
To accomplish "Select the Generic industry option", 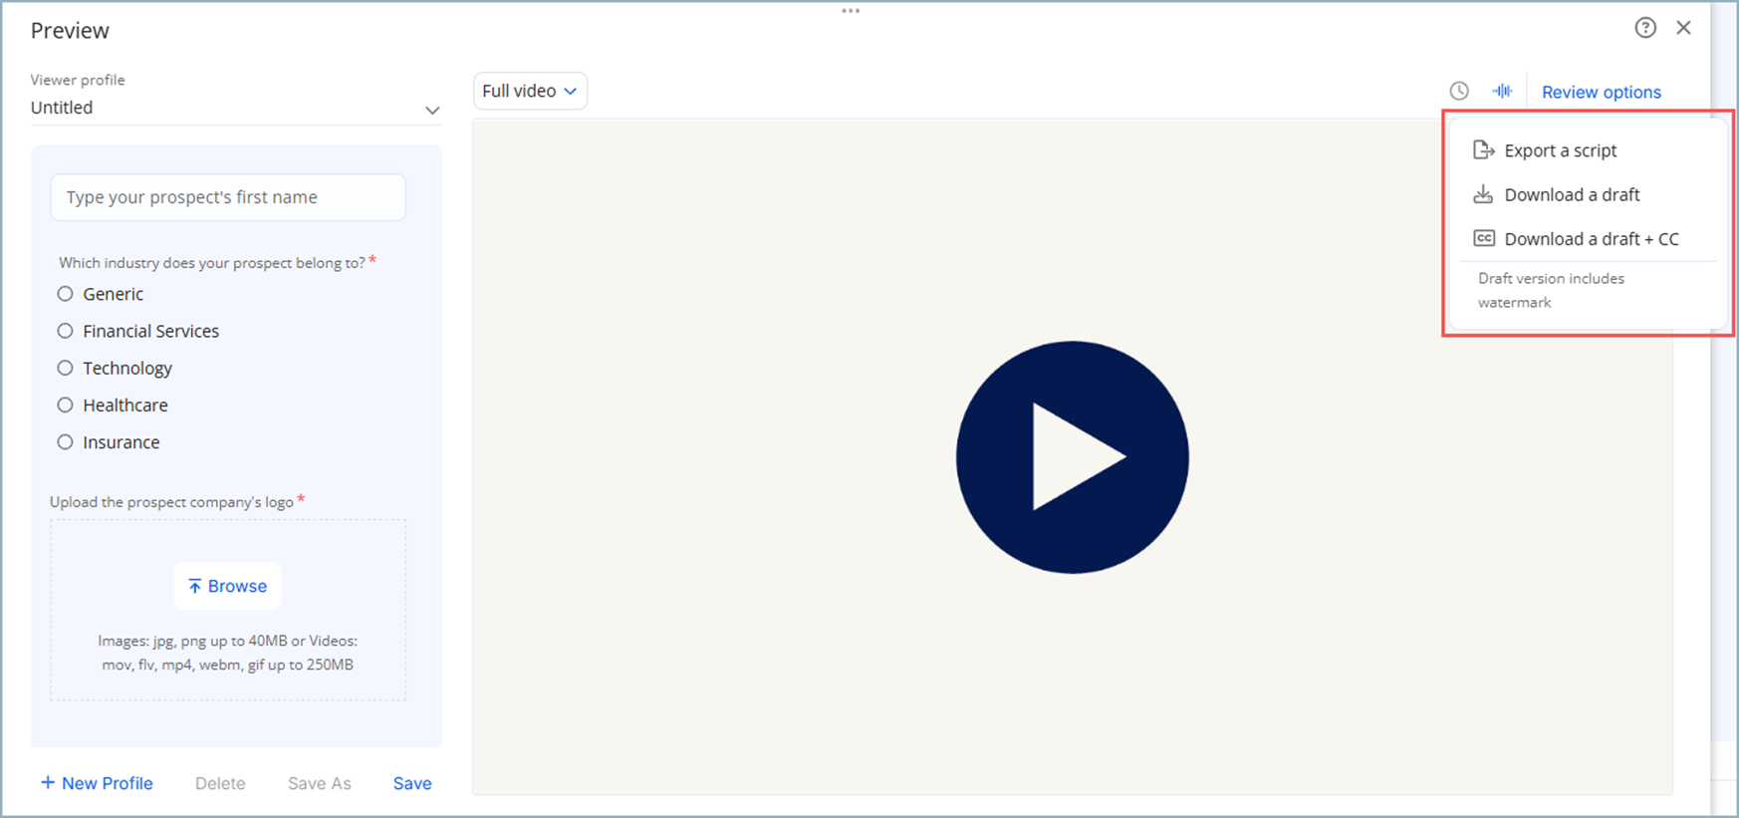I will [66, 294].
